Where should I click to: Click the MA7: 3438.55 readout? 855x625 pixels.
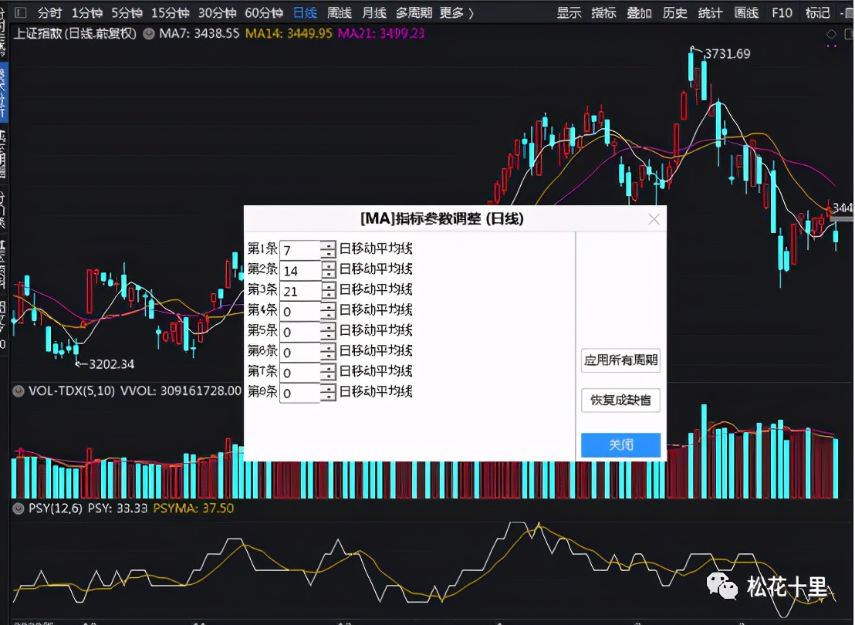pyautogui.click(x=199, y=34)
